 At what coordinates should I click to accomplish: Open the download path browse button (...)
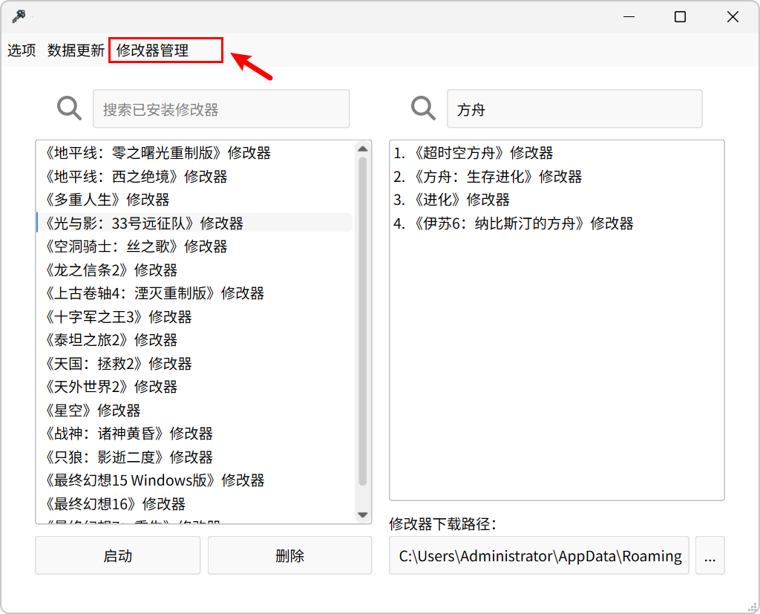pyautogui.click(x=710, y=555)
